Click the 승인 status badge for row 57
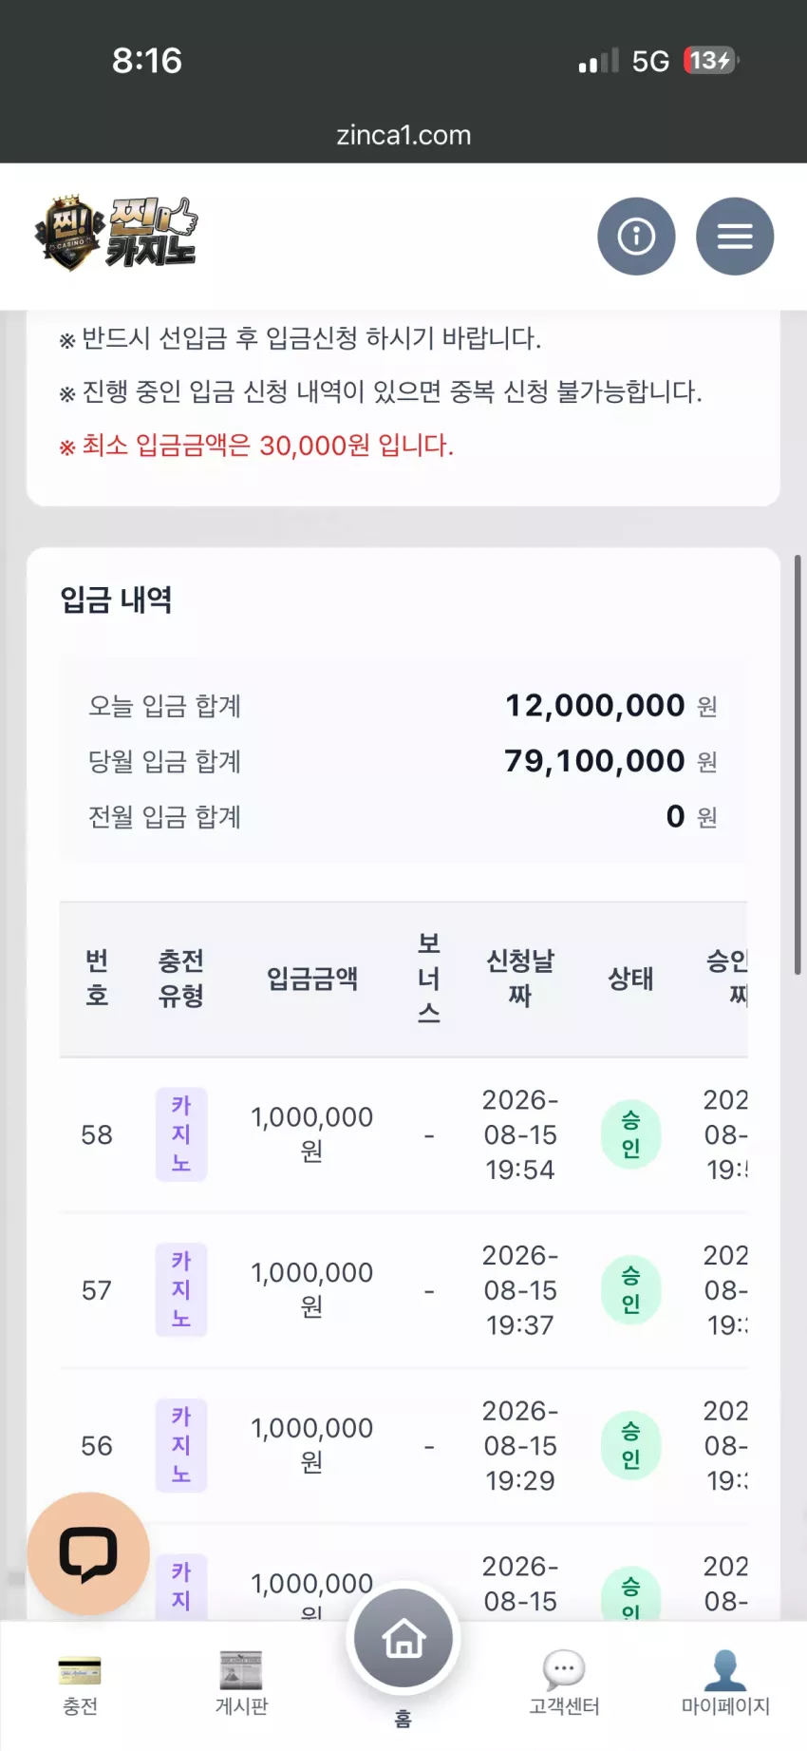Viewport: 807px width, 1751px height. 630,1290
